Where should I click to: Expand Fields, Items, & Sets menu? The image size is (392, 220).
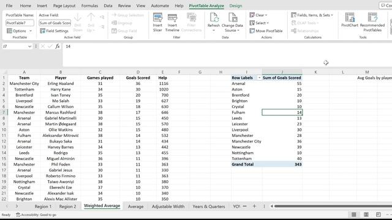(x=312, y=15)
